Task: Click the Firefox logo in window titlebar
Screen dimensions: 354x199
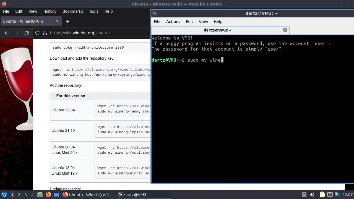Action: coord(4,4)
